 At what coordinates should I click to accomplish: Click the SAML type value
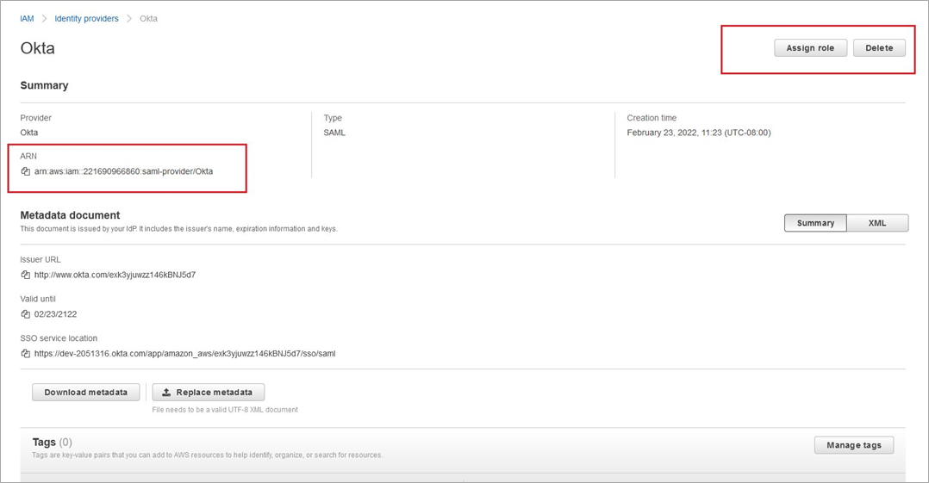[334, 133]
